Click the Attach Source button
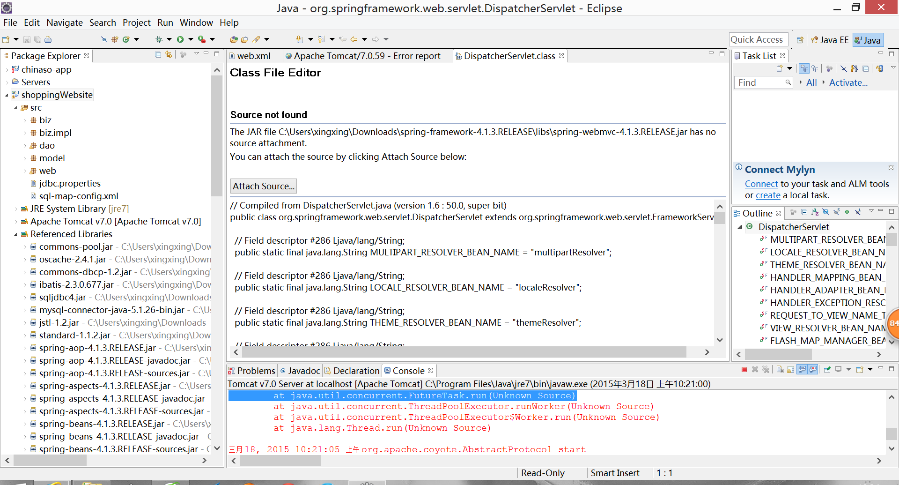The image size is (899, 485). tap(264, 186)
